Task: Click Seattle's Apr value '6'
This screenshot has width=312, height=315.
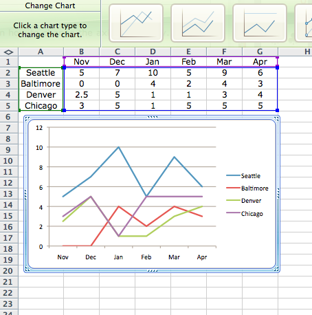Action: [x=260, y=73]
